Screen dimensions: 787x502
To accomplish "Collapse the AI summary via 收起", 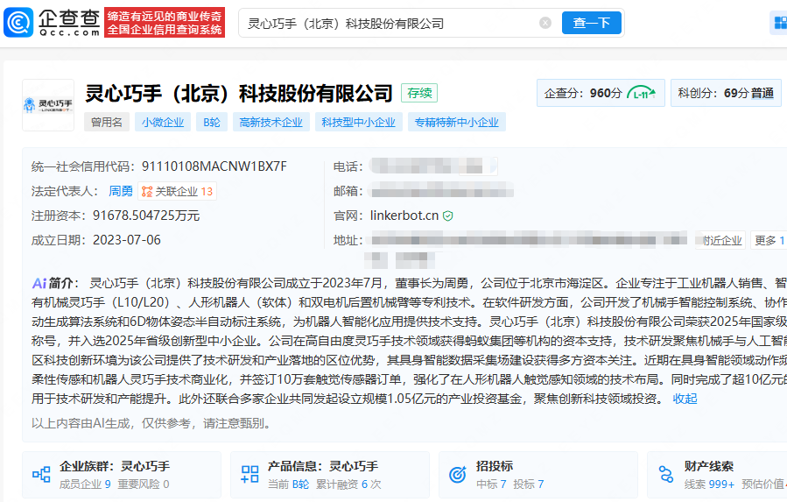I will [x=685, y=399].
